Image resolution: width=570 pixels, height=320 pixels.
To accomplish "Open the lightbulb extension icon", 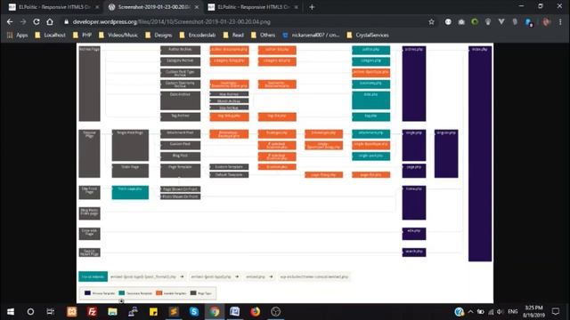I will 488,21.
